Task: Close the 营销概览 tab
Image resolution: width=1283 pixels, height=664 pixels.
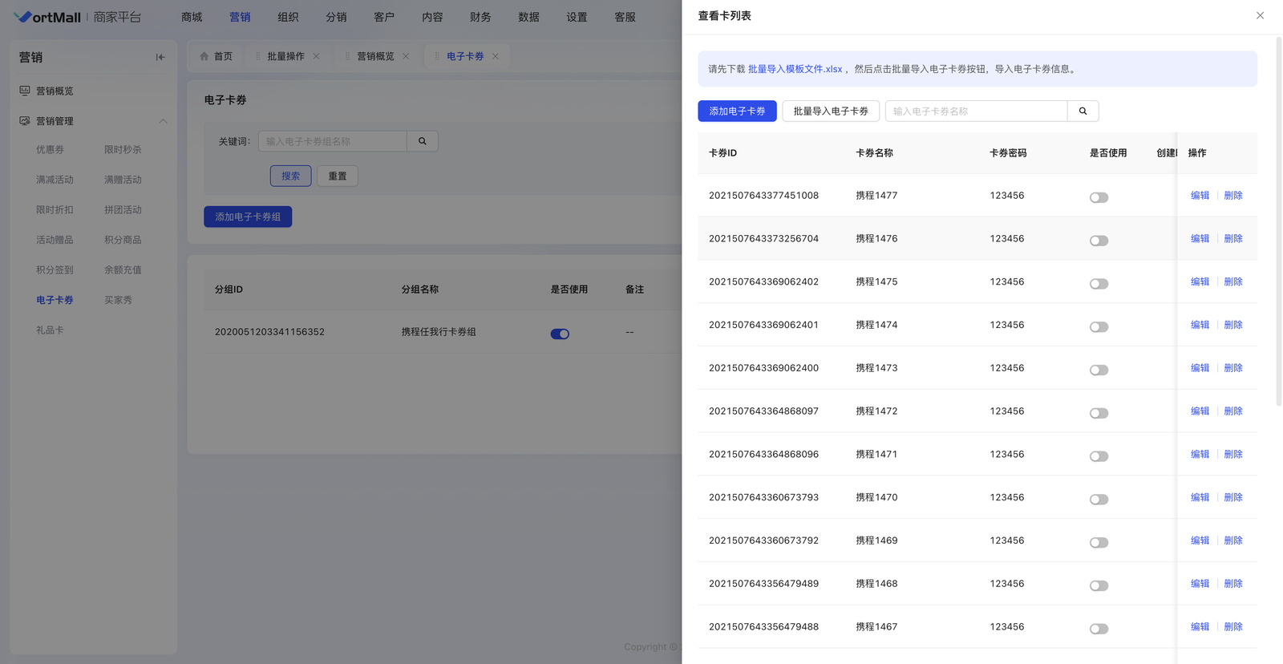Action: click(406, 56)
